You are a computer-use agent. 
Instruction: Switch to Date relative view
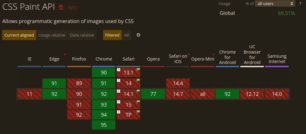[82, 35]
